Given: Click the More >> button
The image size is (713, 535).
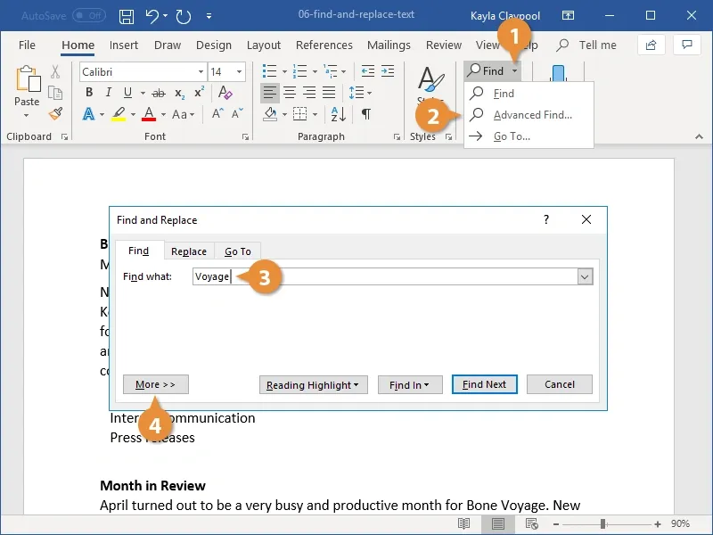Looking at the screenshot, I should tap(155, 384).
